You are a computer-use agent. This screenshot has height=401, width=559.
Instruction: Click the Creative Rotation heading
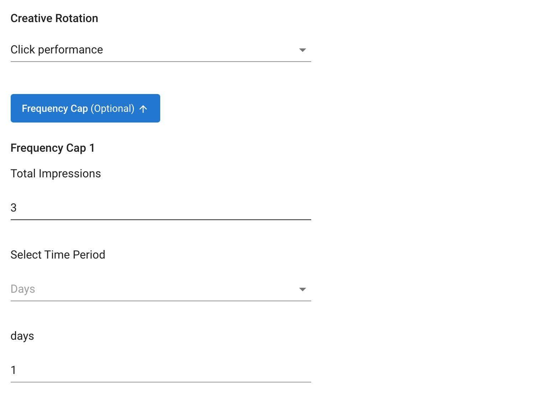54,18
